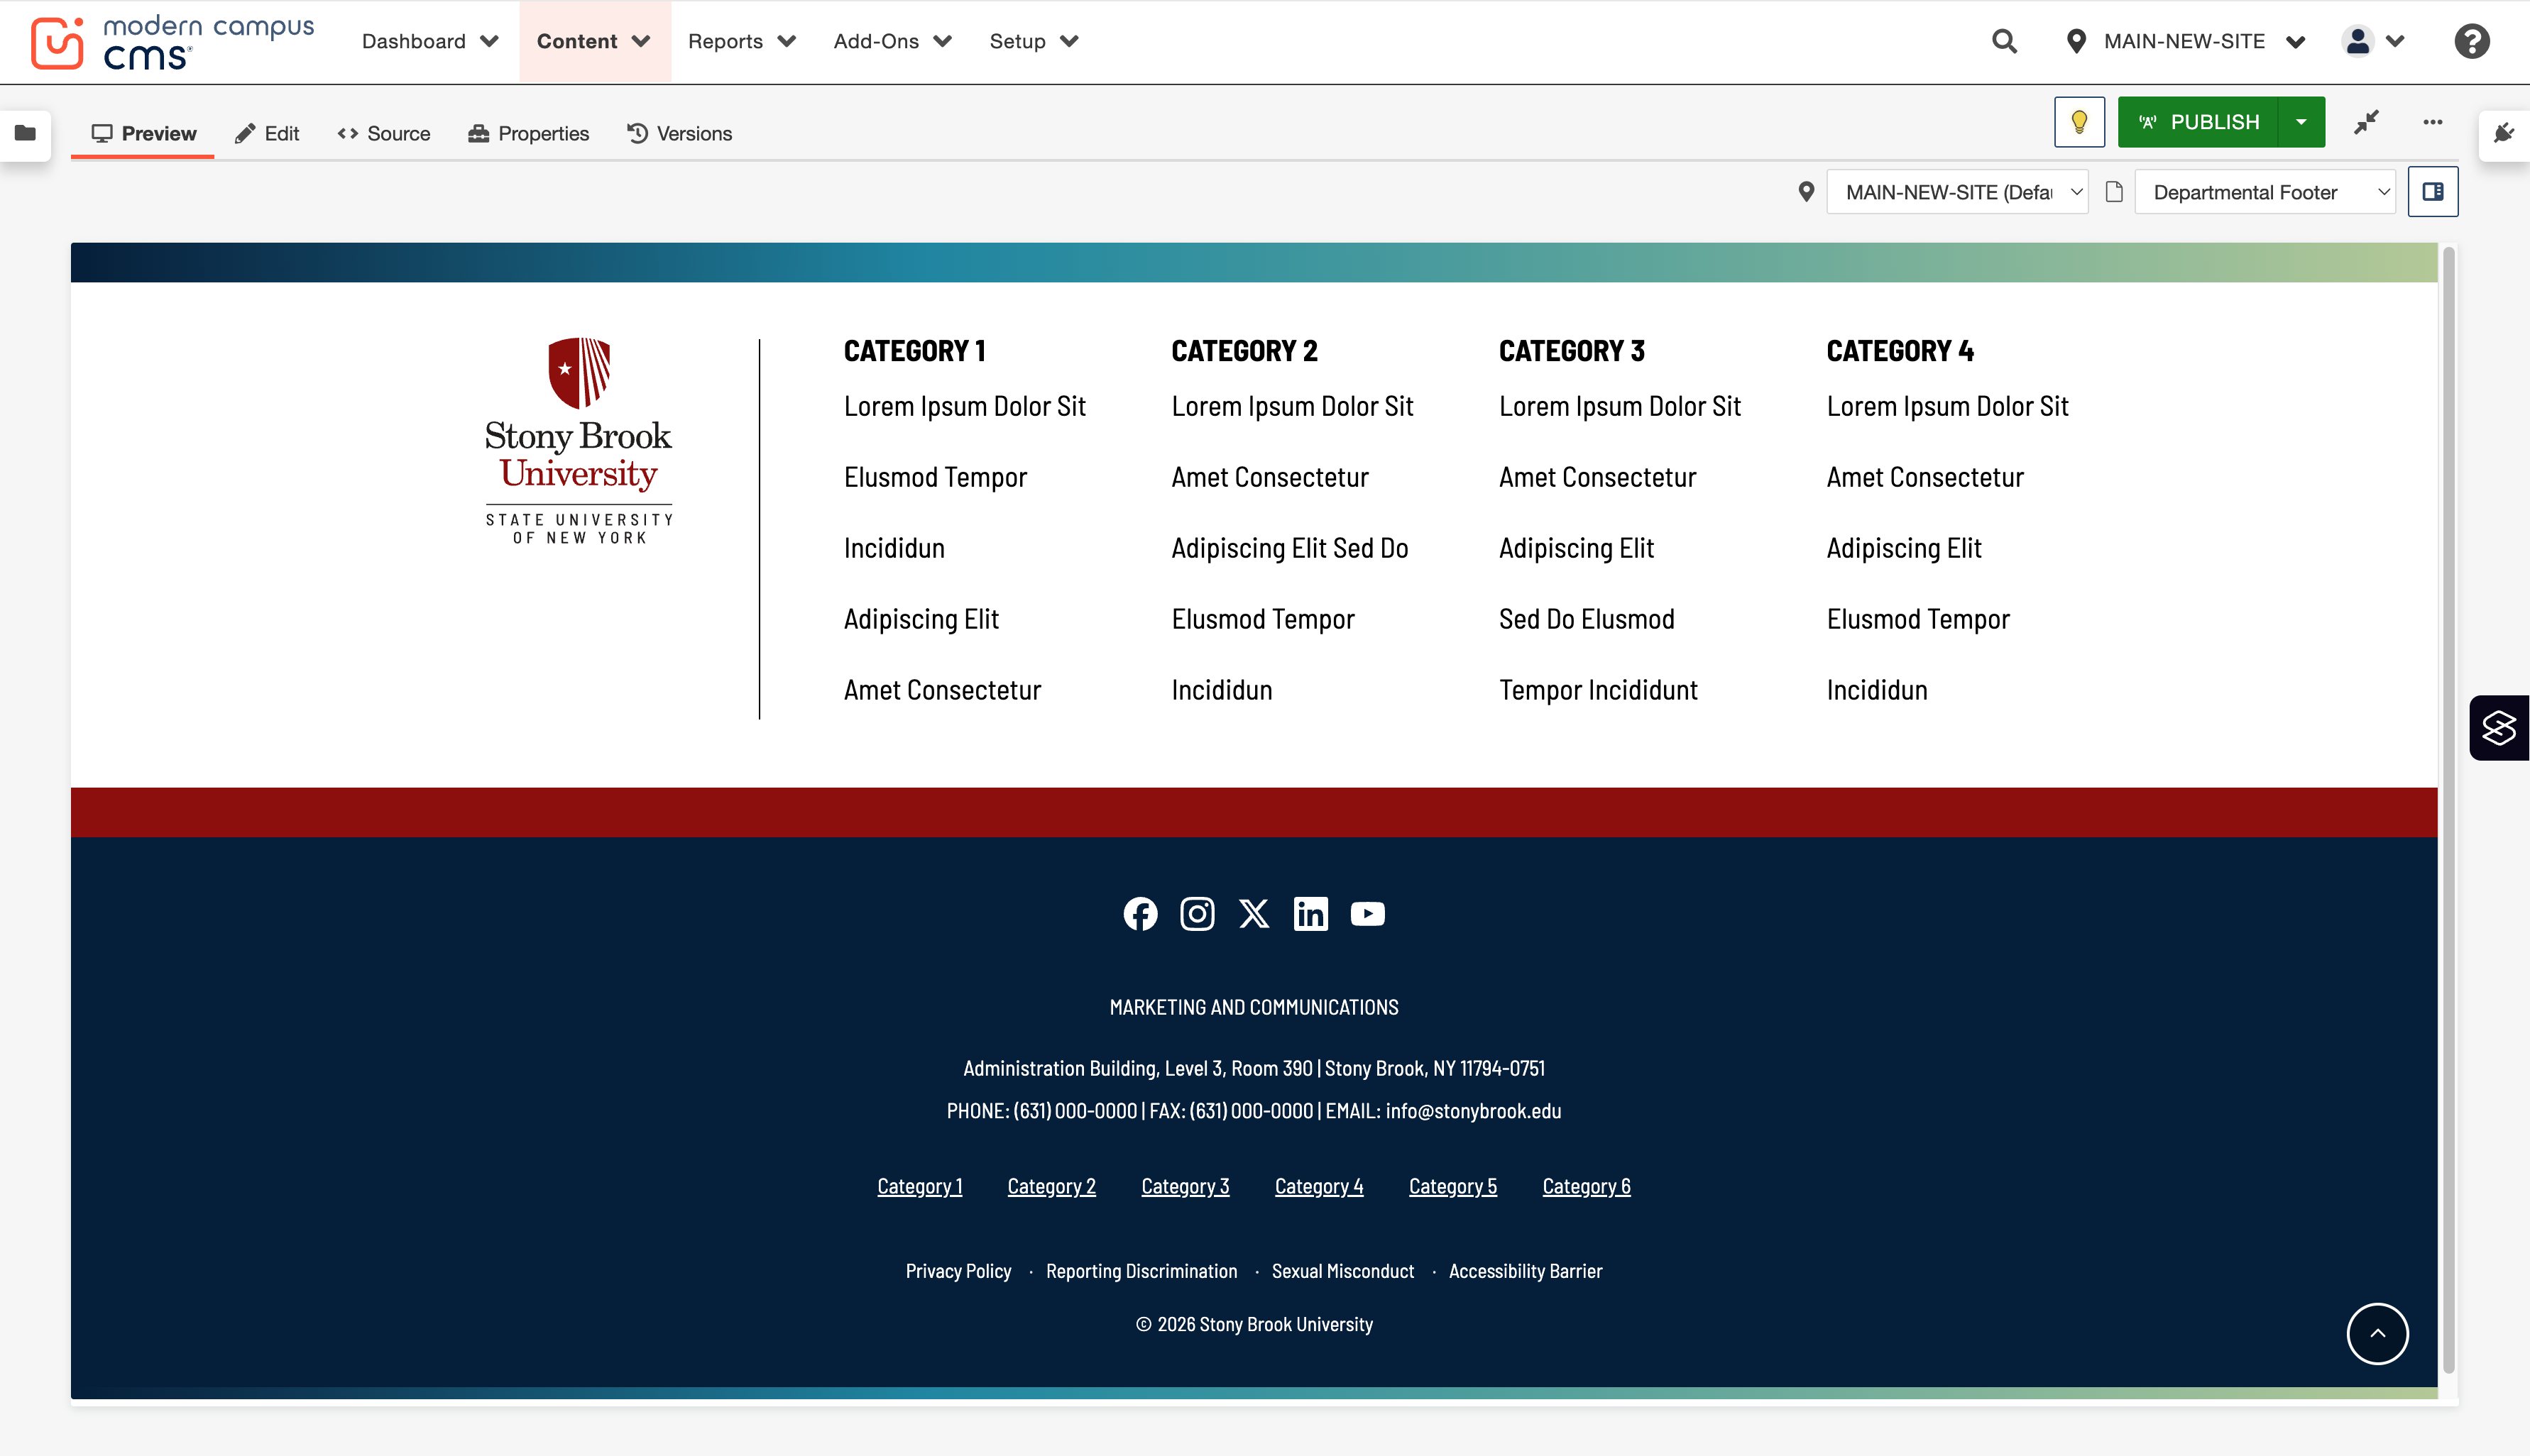2530x1456 pixels.
Task: Expand the Add-Ons menu
Action: coord(892,41)
